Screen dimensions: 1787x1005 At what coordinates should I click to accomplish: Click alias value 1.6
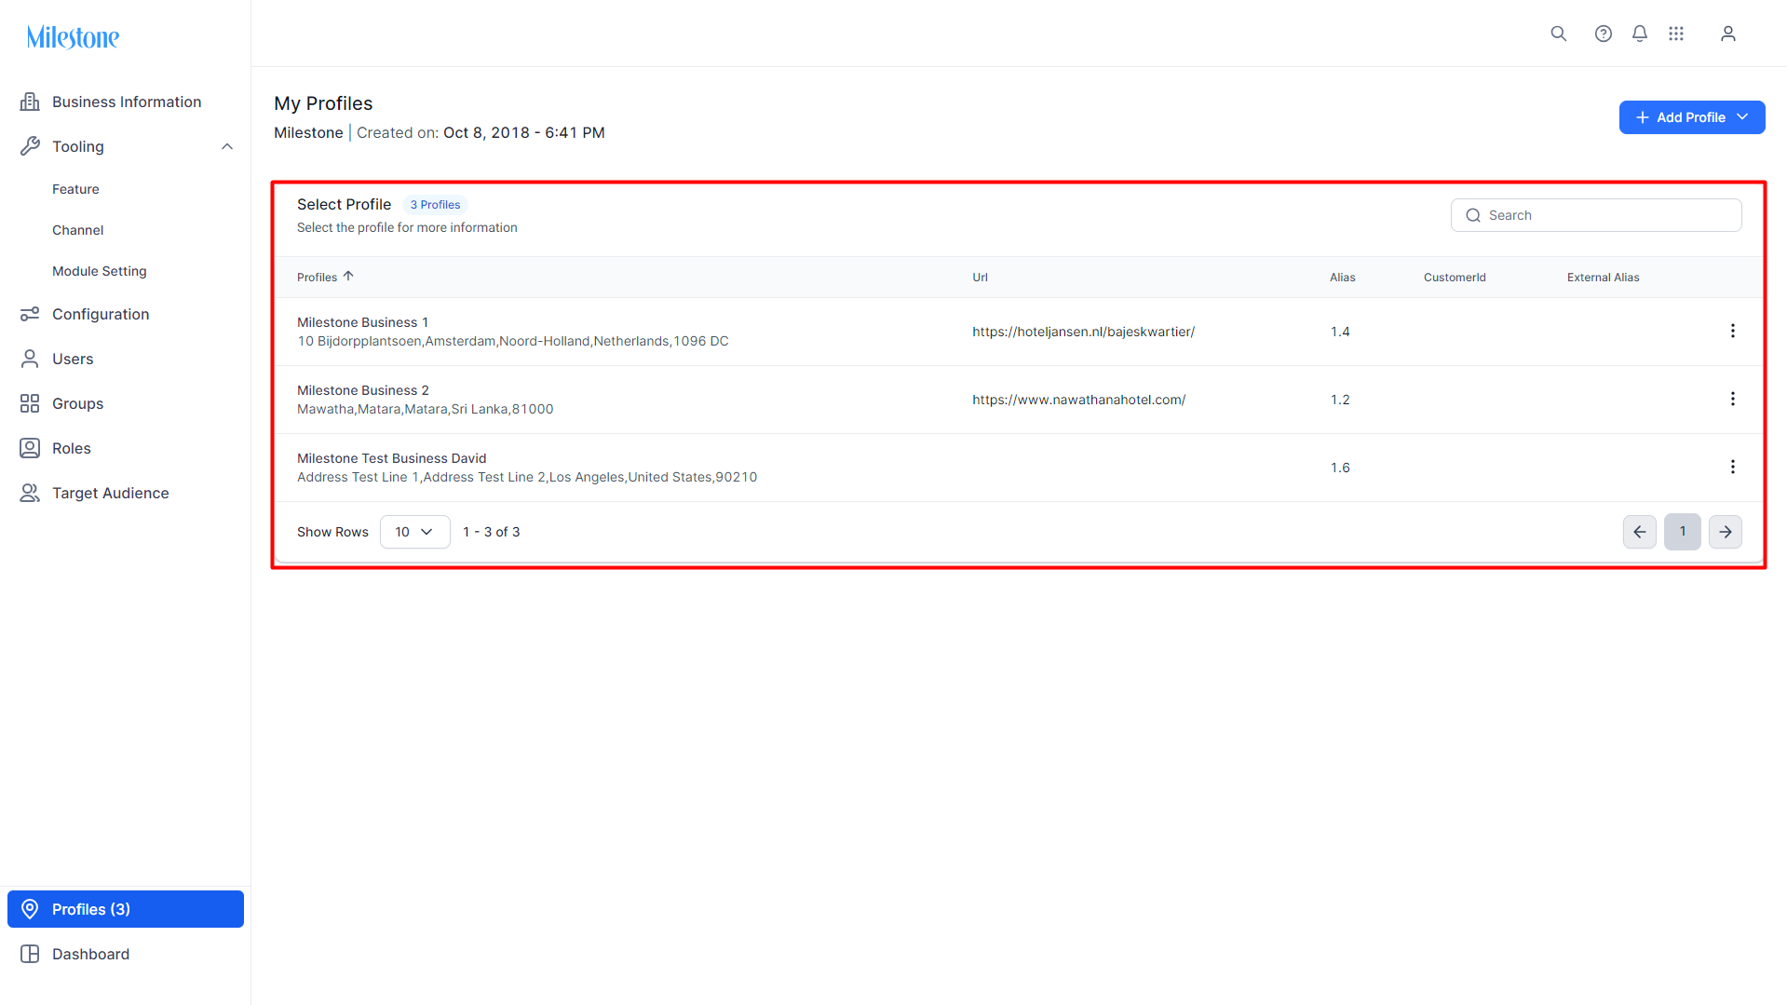[x=1340, y=468]
